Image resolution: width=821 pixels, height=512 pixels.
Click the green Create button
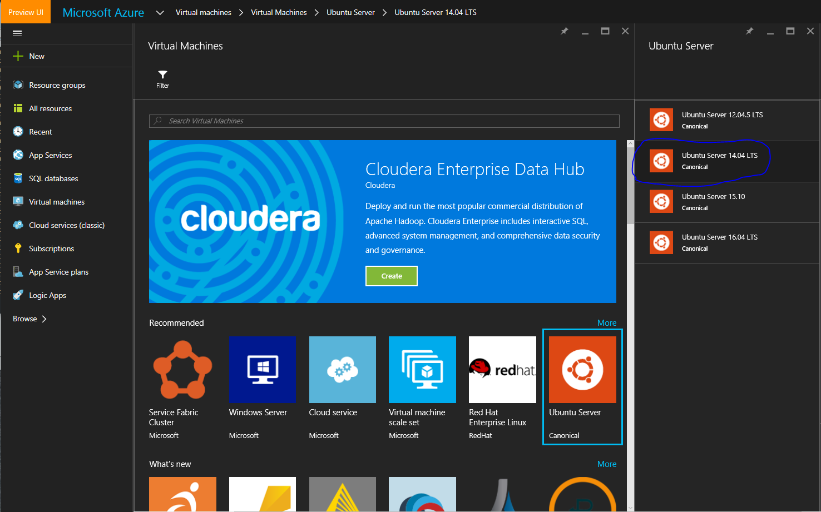click(x=392, y=276)
